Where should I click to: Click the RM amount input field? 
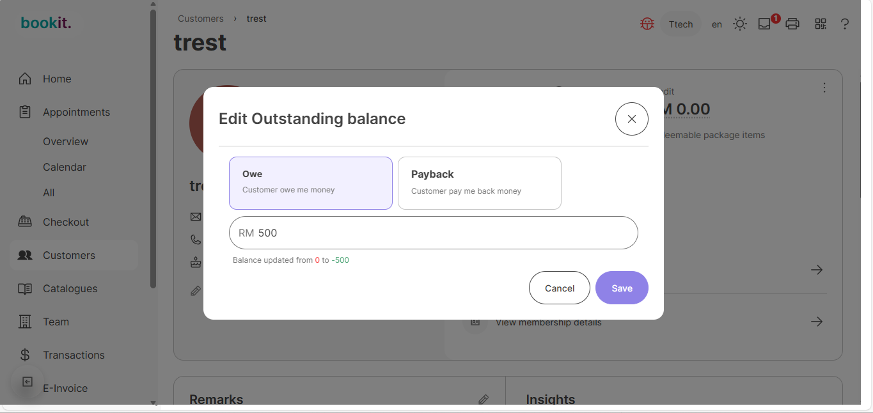pyautogui.click(x=433, y=233)
